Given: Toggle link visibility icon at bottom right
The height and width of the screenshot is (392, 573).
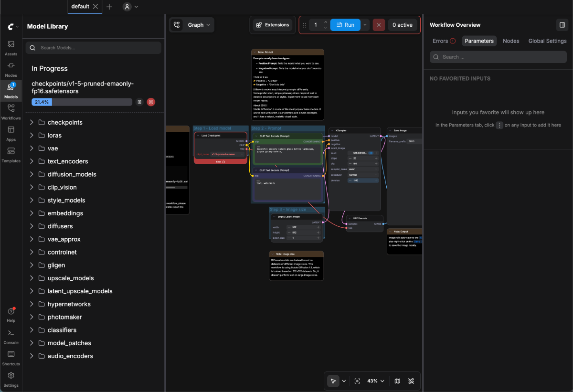Looking at the screenshot, I should (411, 381).
